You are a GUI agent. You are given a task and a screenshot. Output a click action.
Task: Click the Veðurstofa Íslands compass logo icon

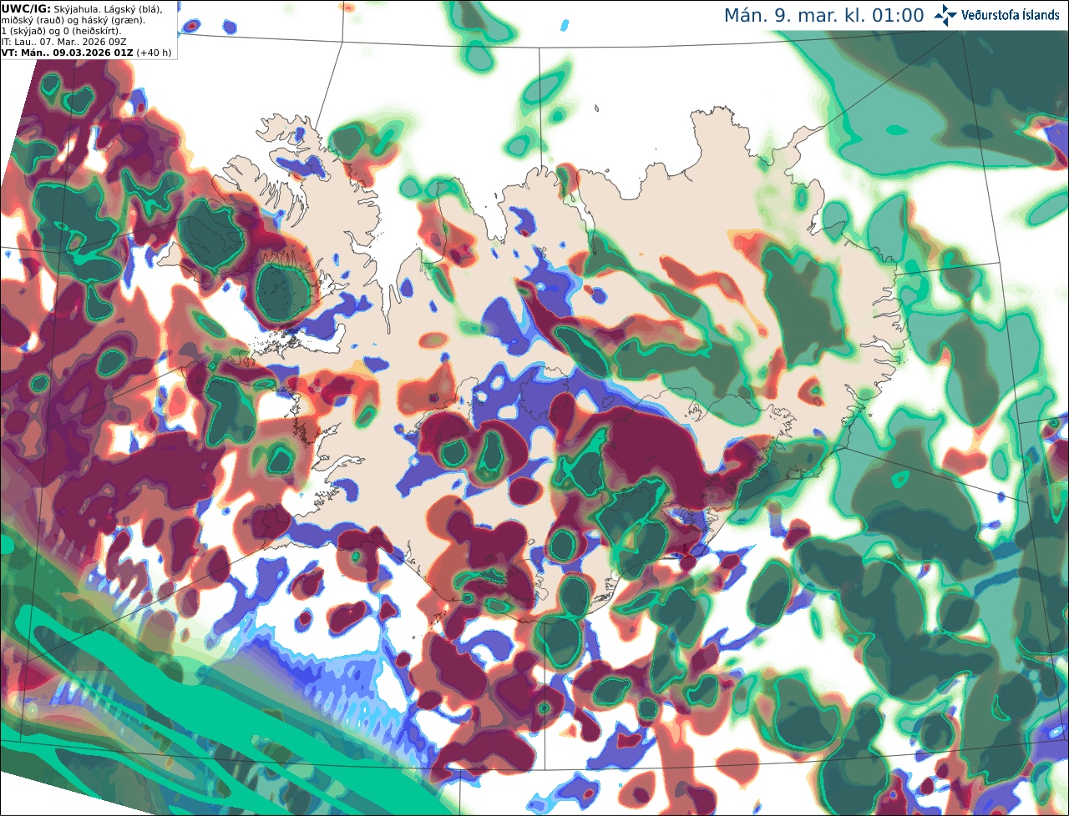pos(945,15)
